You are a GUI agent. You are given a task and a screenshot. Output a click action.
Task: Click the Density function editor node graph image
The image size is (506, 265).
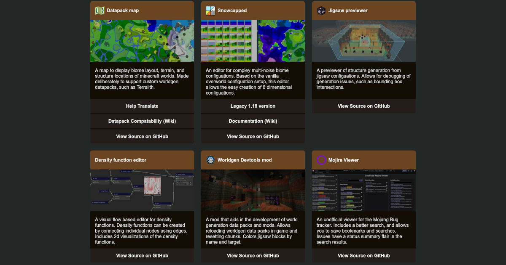coord(142,190)
